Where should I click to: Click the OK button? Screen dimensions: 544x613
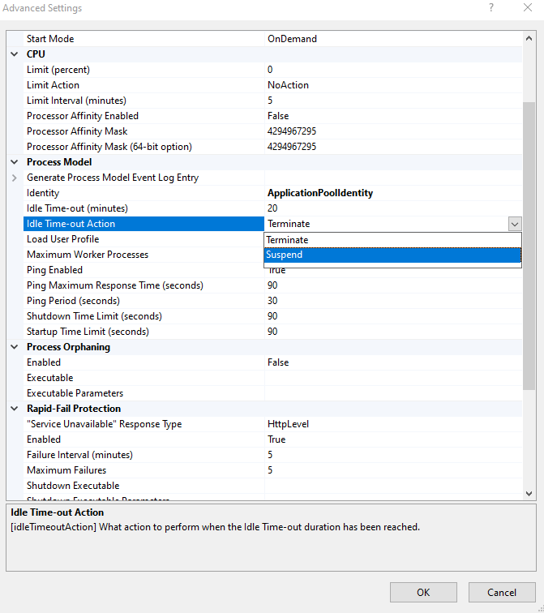[x=423, y=592]
